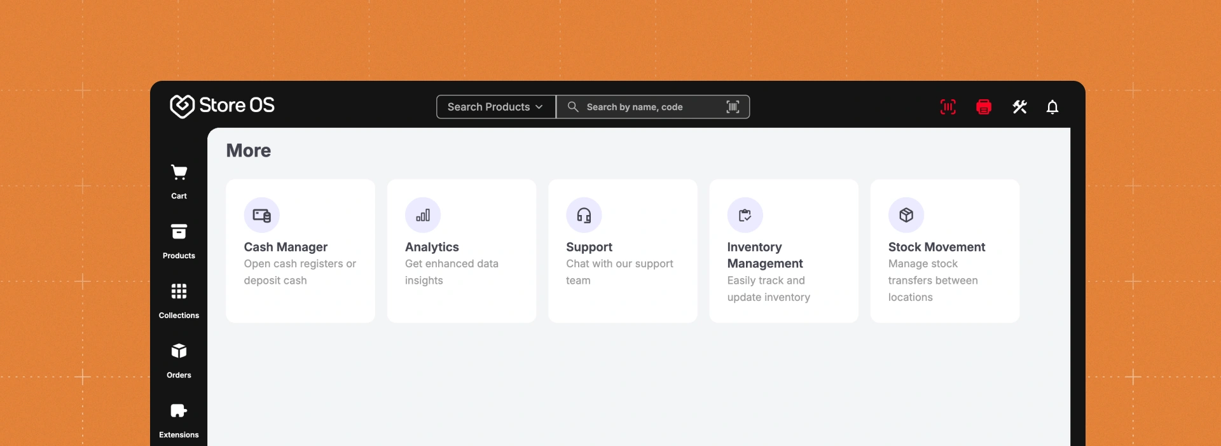Click the Orders label text
1221x446 pixels.
click(x=179, y=375)
